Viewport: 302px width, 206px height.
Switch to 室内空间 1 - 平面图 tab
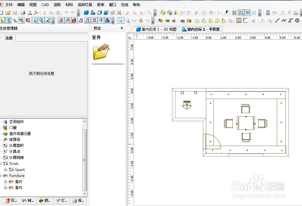point(201,29)
